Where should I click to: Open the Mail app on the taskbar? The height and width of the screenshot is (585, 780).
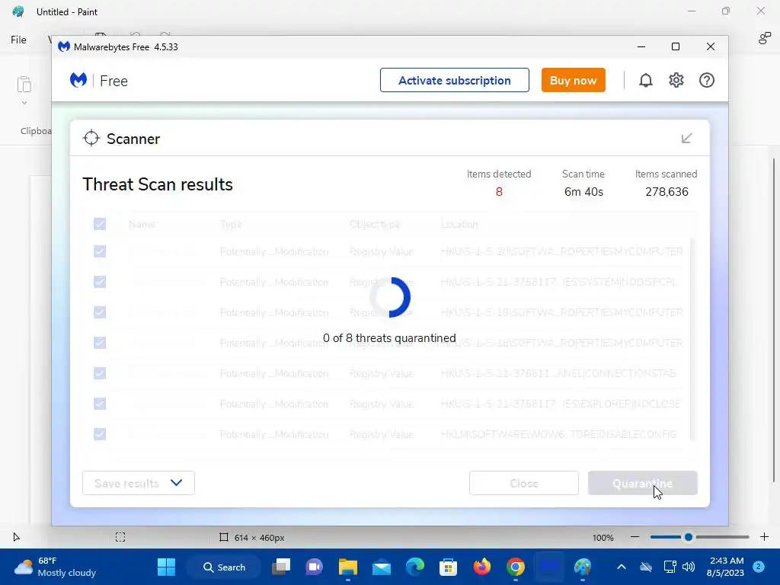pos(382,567)
